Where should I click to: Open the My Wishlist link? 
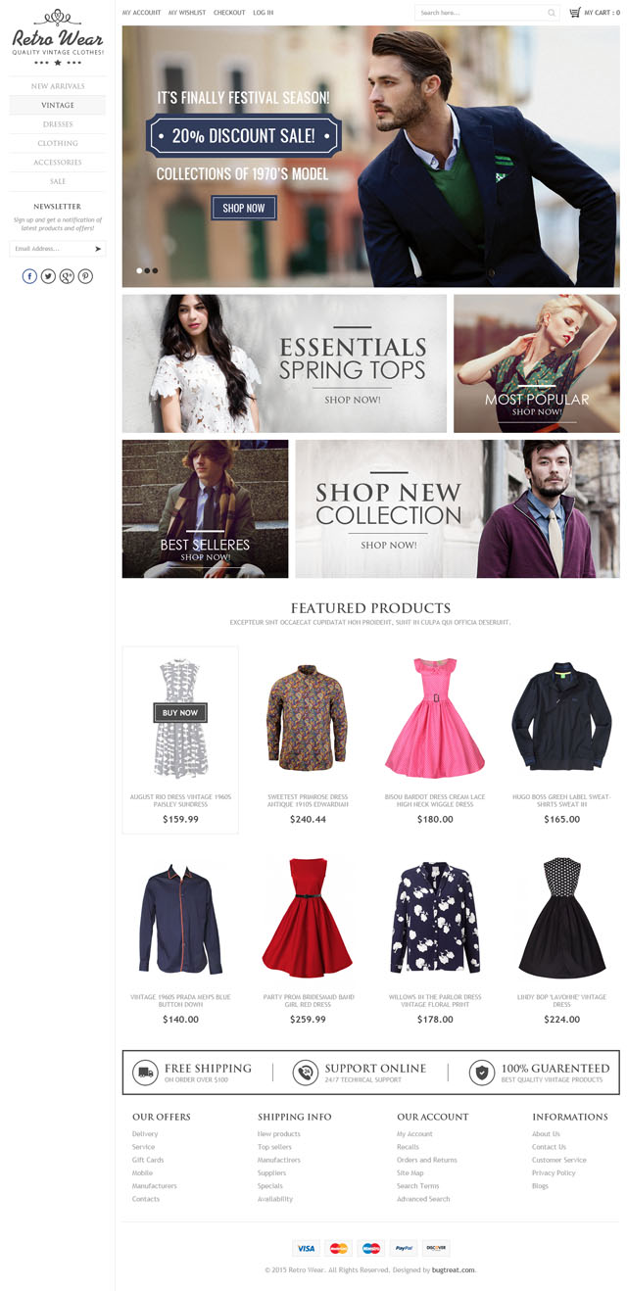[187, 13]
